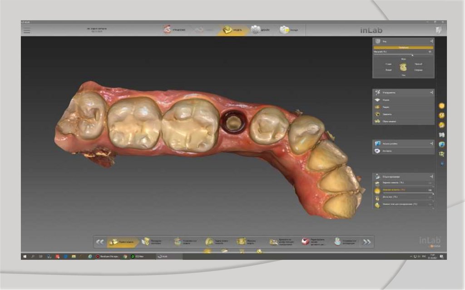Image resolution: width=465 pixels, height=290 pixels.
Task: Select the third step in step bar
Action: [x=185, y=241]
